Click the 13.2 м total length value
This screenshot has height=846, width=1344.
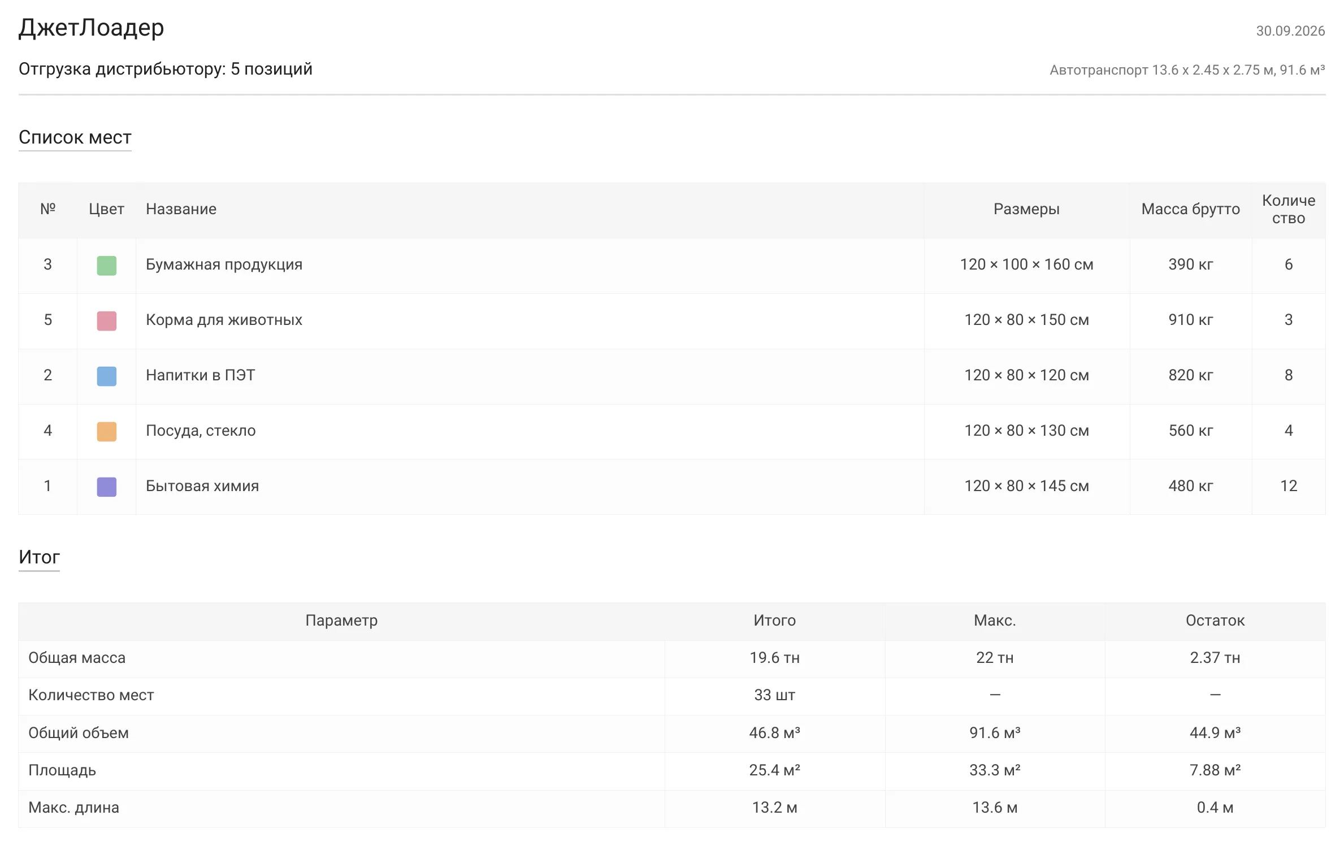(x=774, y=808)
